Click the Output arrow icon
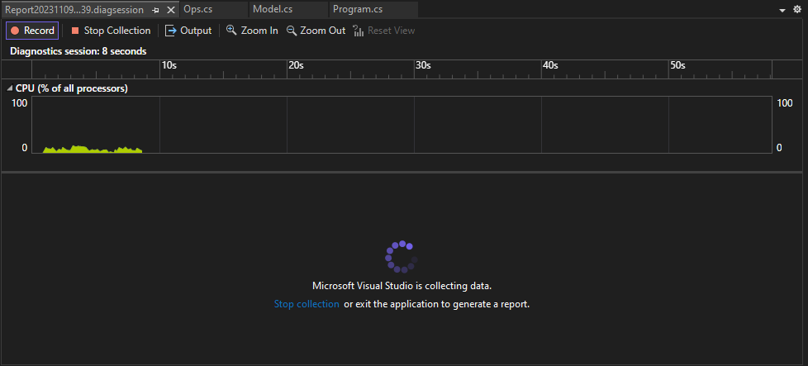 (170, 31)
